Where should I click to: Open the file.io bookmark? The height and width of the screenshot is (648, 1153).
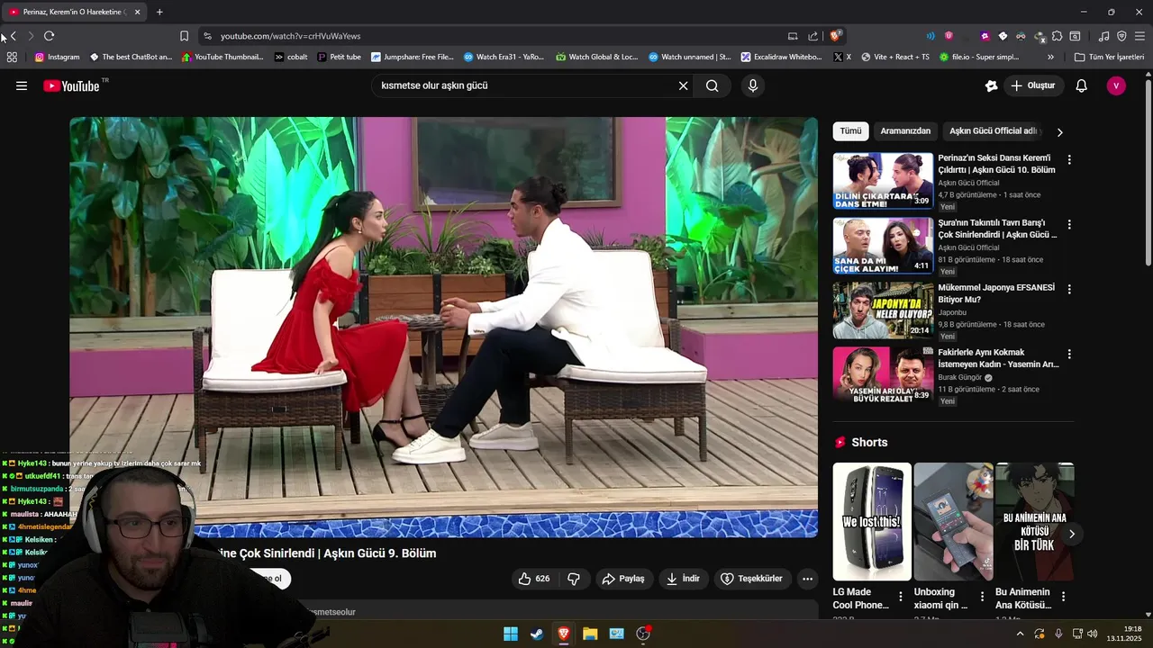pos(978,57)
